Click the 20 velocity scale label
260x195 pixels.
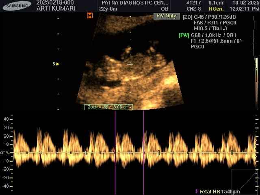[6, 136]
